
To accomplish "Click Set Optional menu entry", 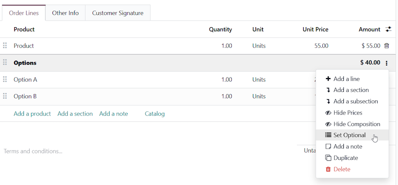I will click(349, 135).
